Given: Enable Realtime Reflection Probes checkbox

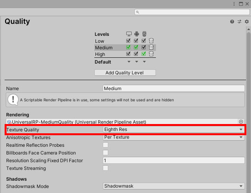Looking at the screenshot, I should (105, 145).
